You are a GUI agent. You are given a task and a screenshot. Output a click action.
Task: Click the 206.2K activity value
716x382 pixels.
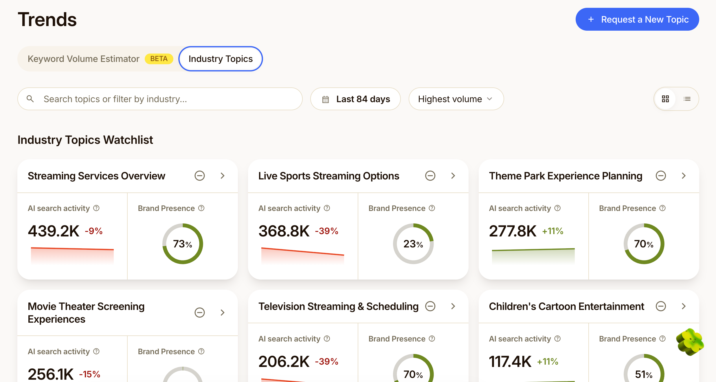(x=284, y=361)
